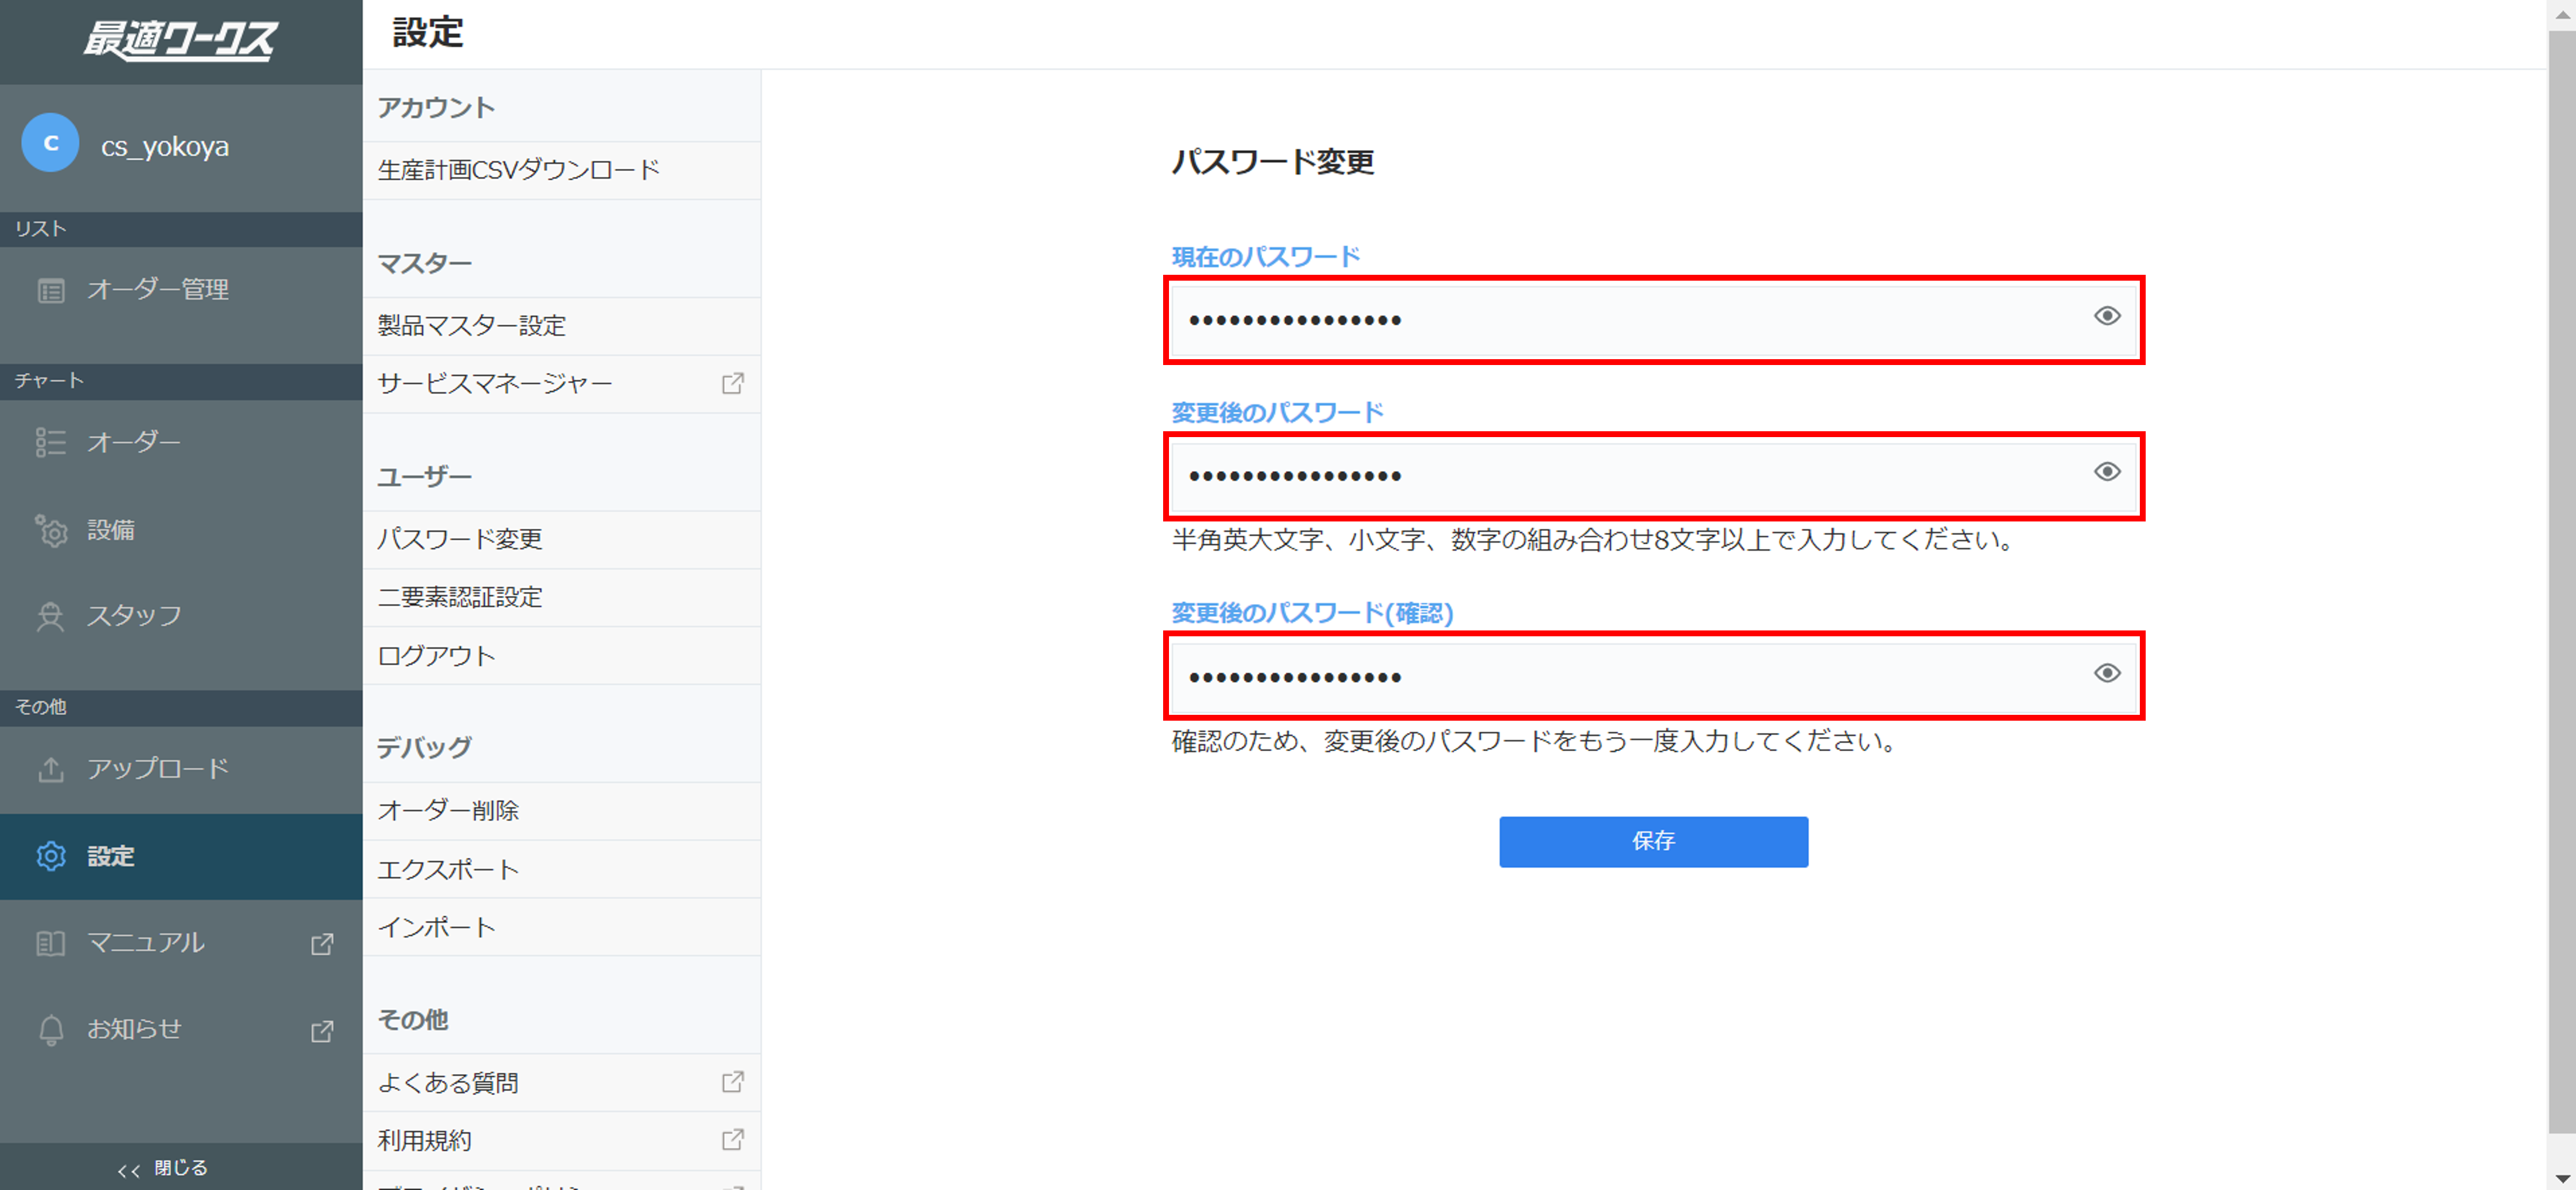Open the オーダー chart icon
Image resolution: width=2576 pixels, height=1190 pixels.
pos(51,442)
